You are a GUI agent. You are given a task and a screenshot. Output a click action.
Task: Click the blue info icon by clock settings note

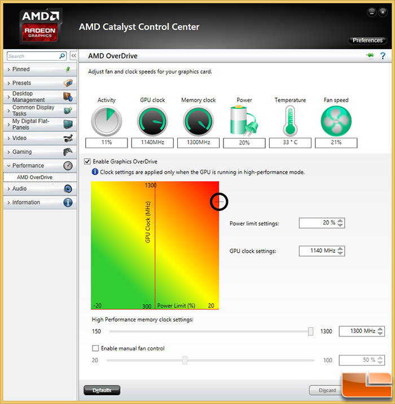[x=95, y=172]
